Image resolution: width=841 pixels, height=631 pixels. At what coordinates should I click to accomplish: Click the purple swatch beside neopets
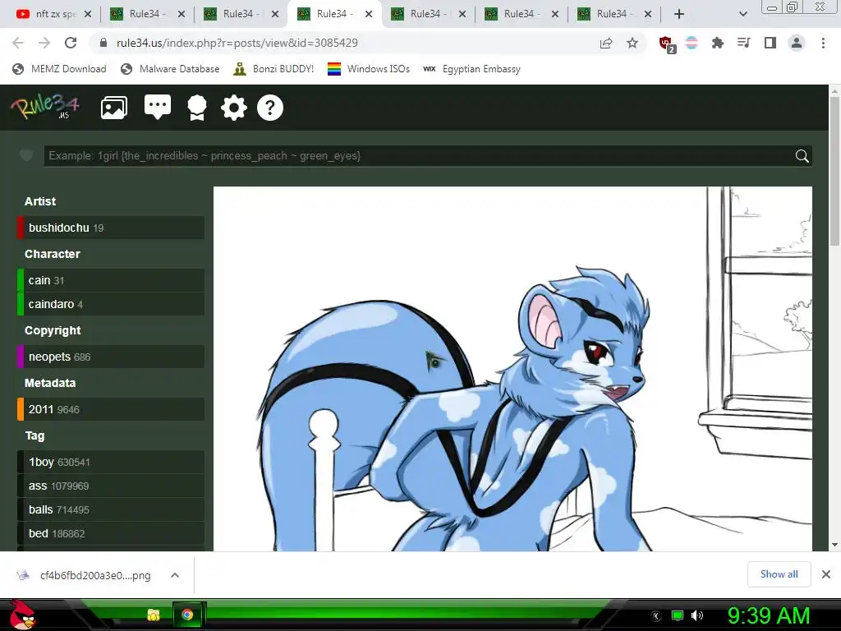(x=21, y=357)
